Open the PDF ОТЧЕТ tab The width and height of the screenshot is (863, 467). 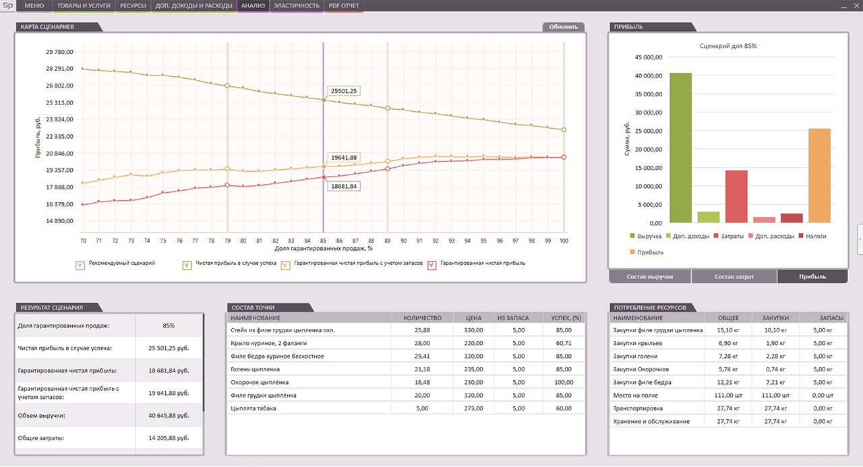344,5
